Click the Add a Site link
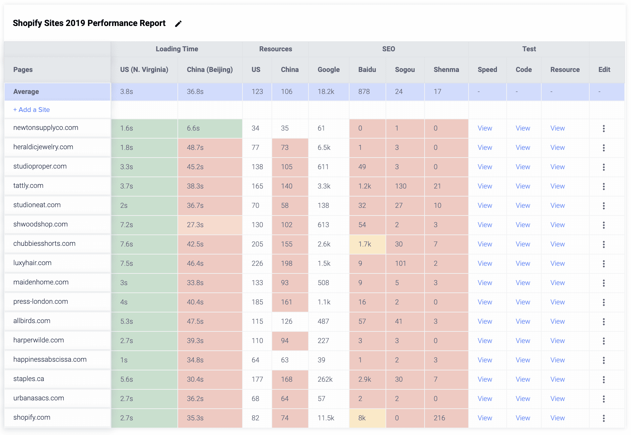 [x=32, y=110]
